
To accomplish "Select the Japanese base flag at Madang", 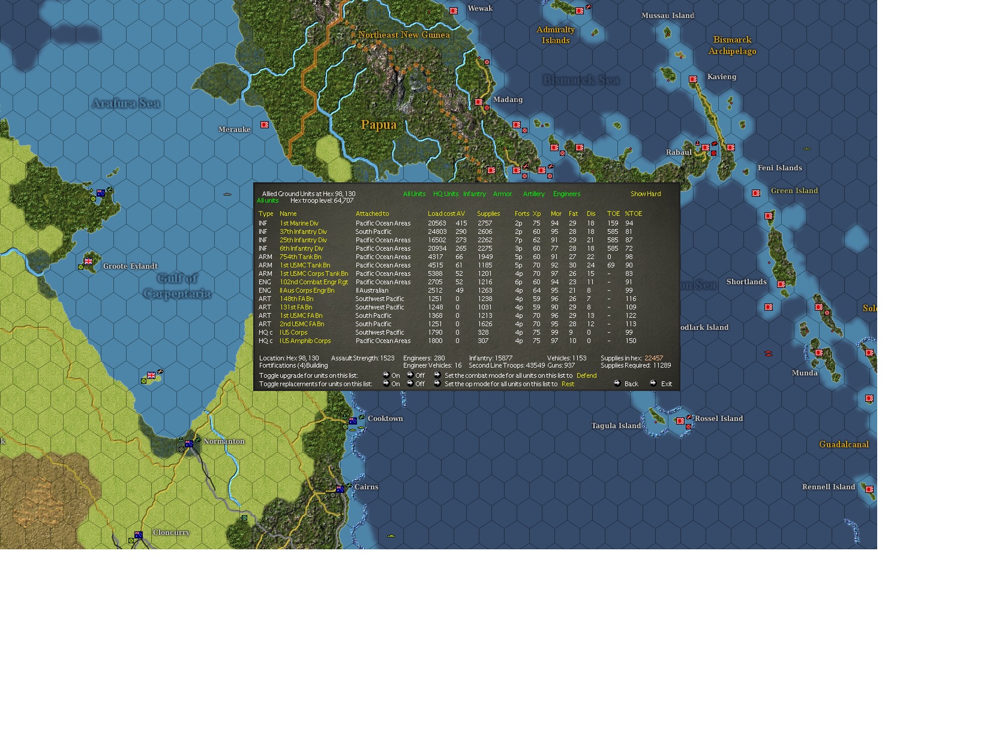I will [479, 102].
